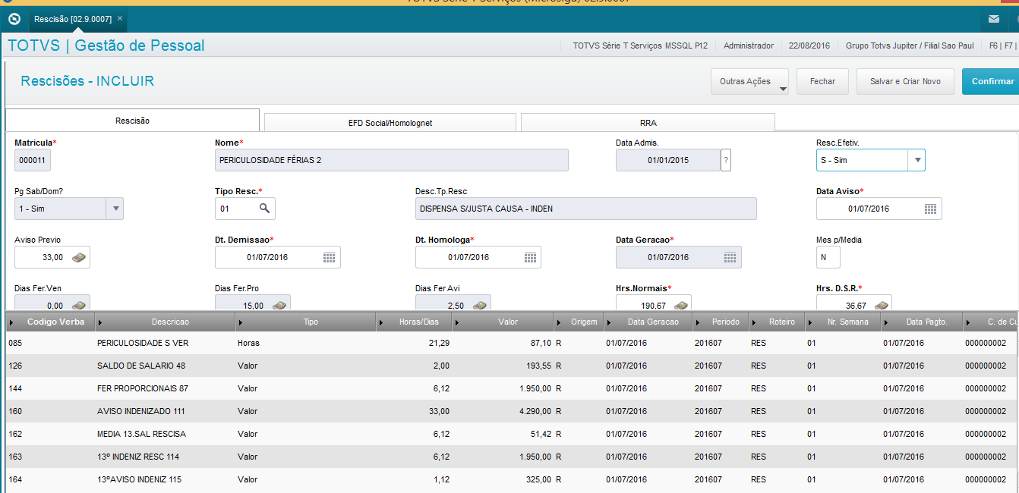Select the row 'PERICULOSIDADE S VER'
Screen dimensions: 1019x493
coord(509,343)
